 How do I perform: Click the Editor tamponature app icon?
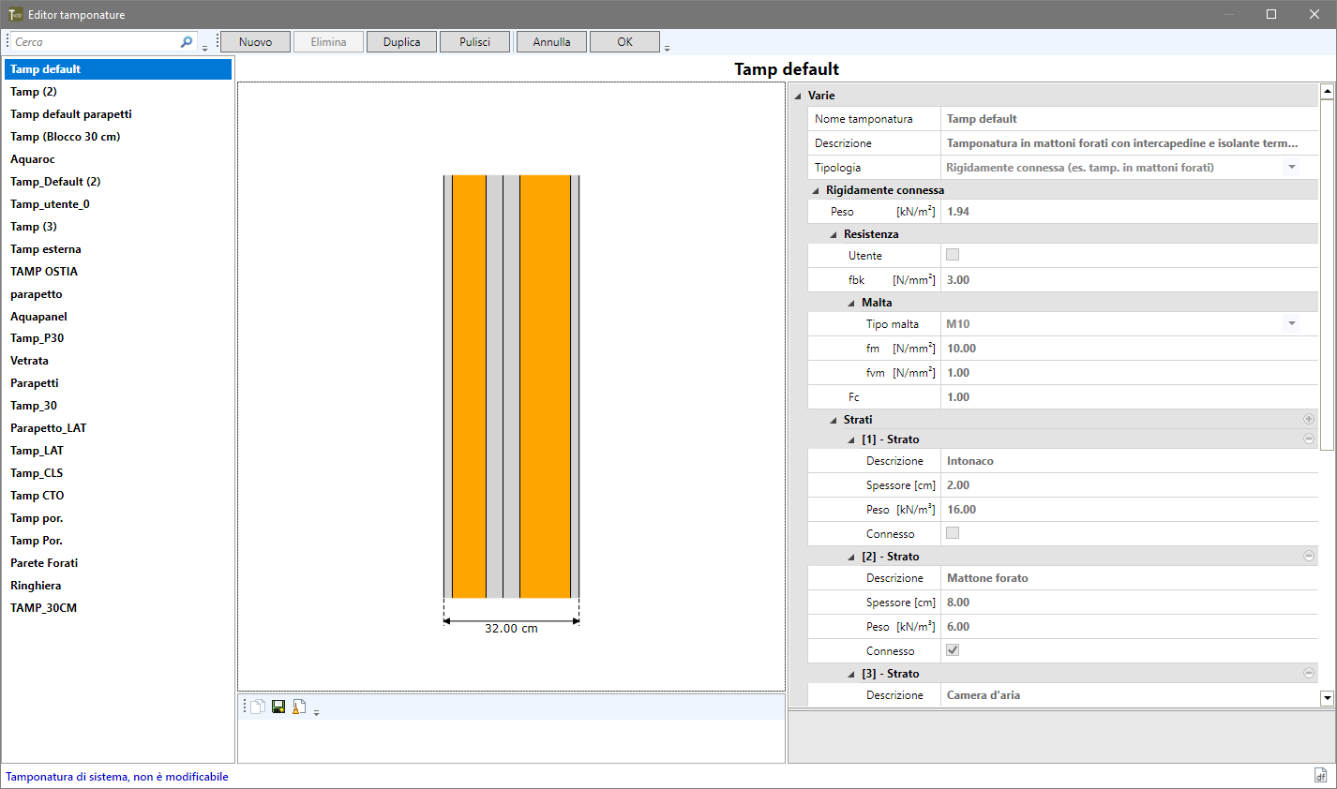click(x=15, y=14)
